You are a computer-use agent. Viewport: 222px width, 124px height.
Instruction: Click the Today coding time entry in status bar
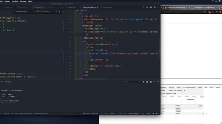pos(11,114)
